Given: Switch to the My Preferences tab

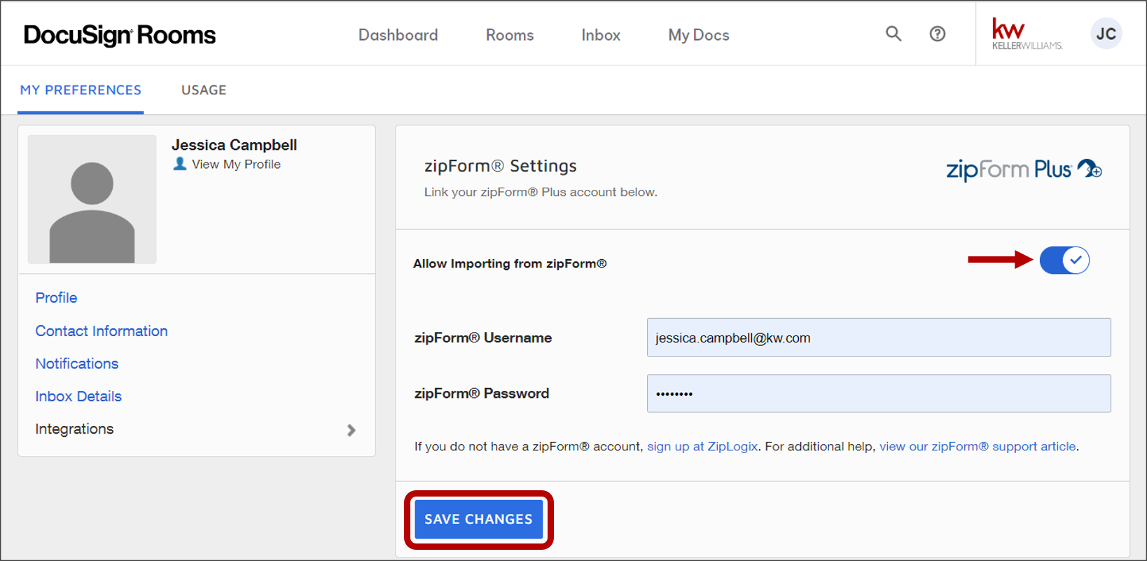Looking at the screenshot, I should (x=81, y=90).
